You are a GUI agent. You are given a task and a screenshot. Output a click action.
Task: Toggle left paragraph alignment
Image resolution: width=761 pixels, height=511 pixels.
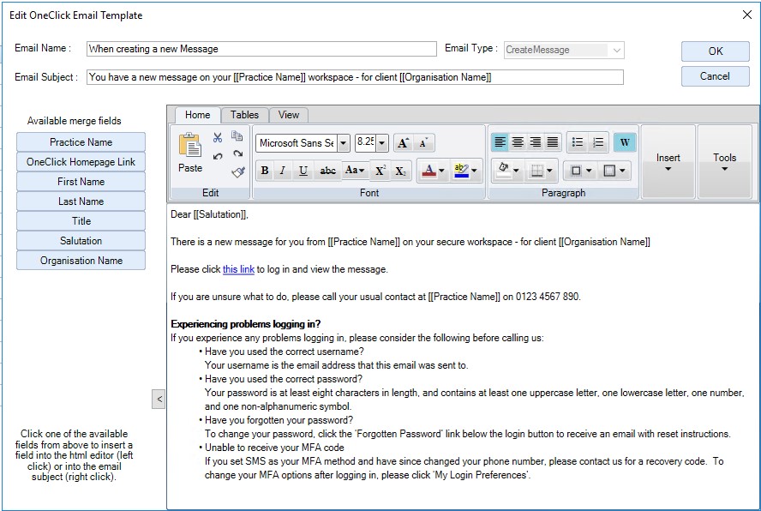coord(500,142)
